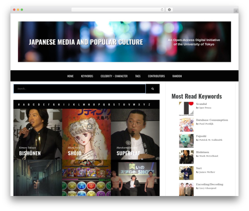Image resolution: width=249 pixels, height=211 pixels.
Task: Click the Encoding/Decoding group photo thumbnail
Action: point(186,189)
